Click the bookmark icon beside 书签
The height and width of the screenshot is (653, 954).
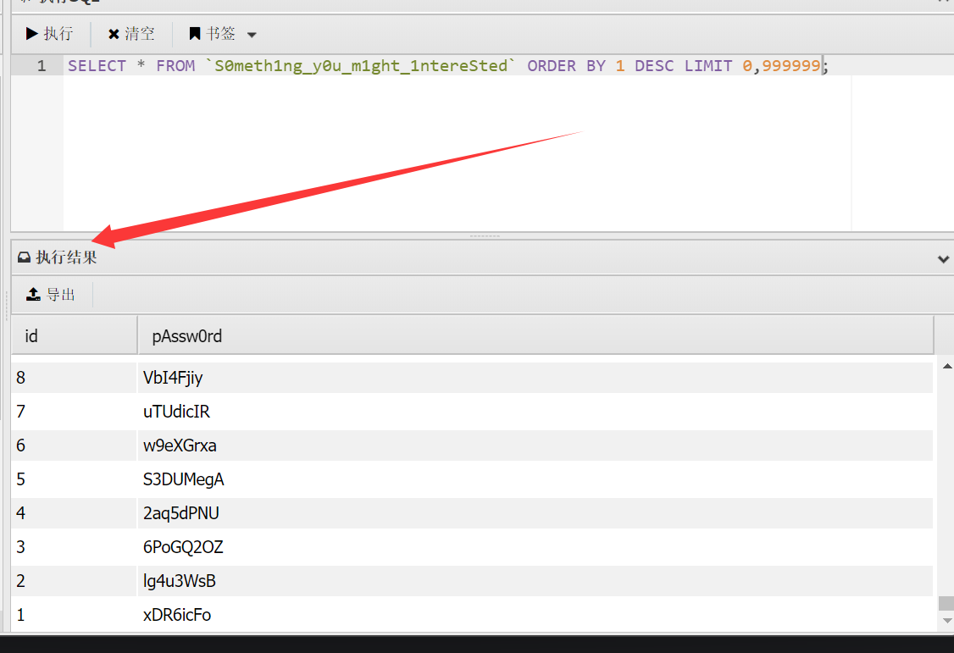(195, 34)
